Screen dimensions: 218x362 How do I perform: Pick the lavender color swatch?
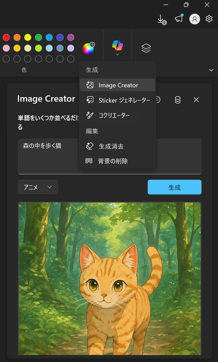tap(71, 48)
